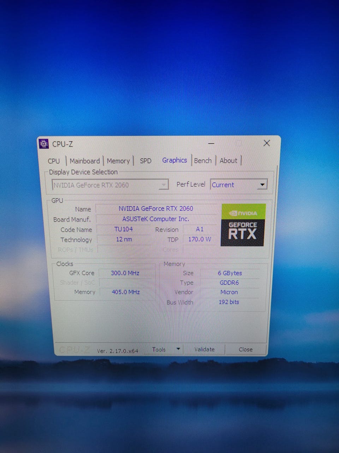339x453 pixels.
Task: Switch to the Mainboard tab
Action: (x=85, y=161)
